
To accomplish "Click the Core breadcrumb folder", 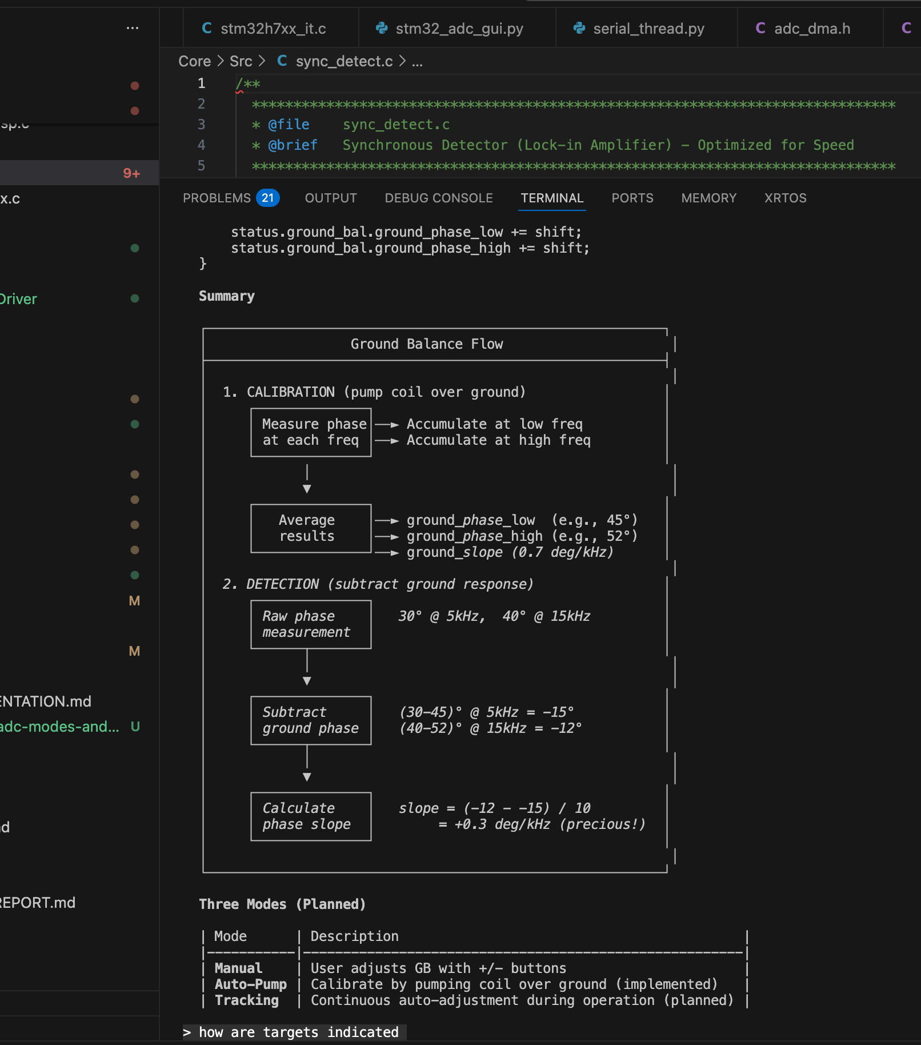I will click(194, 61).
